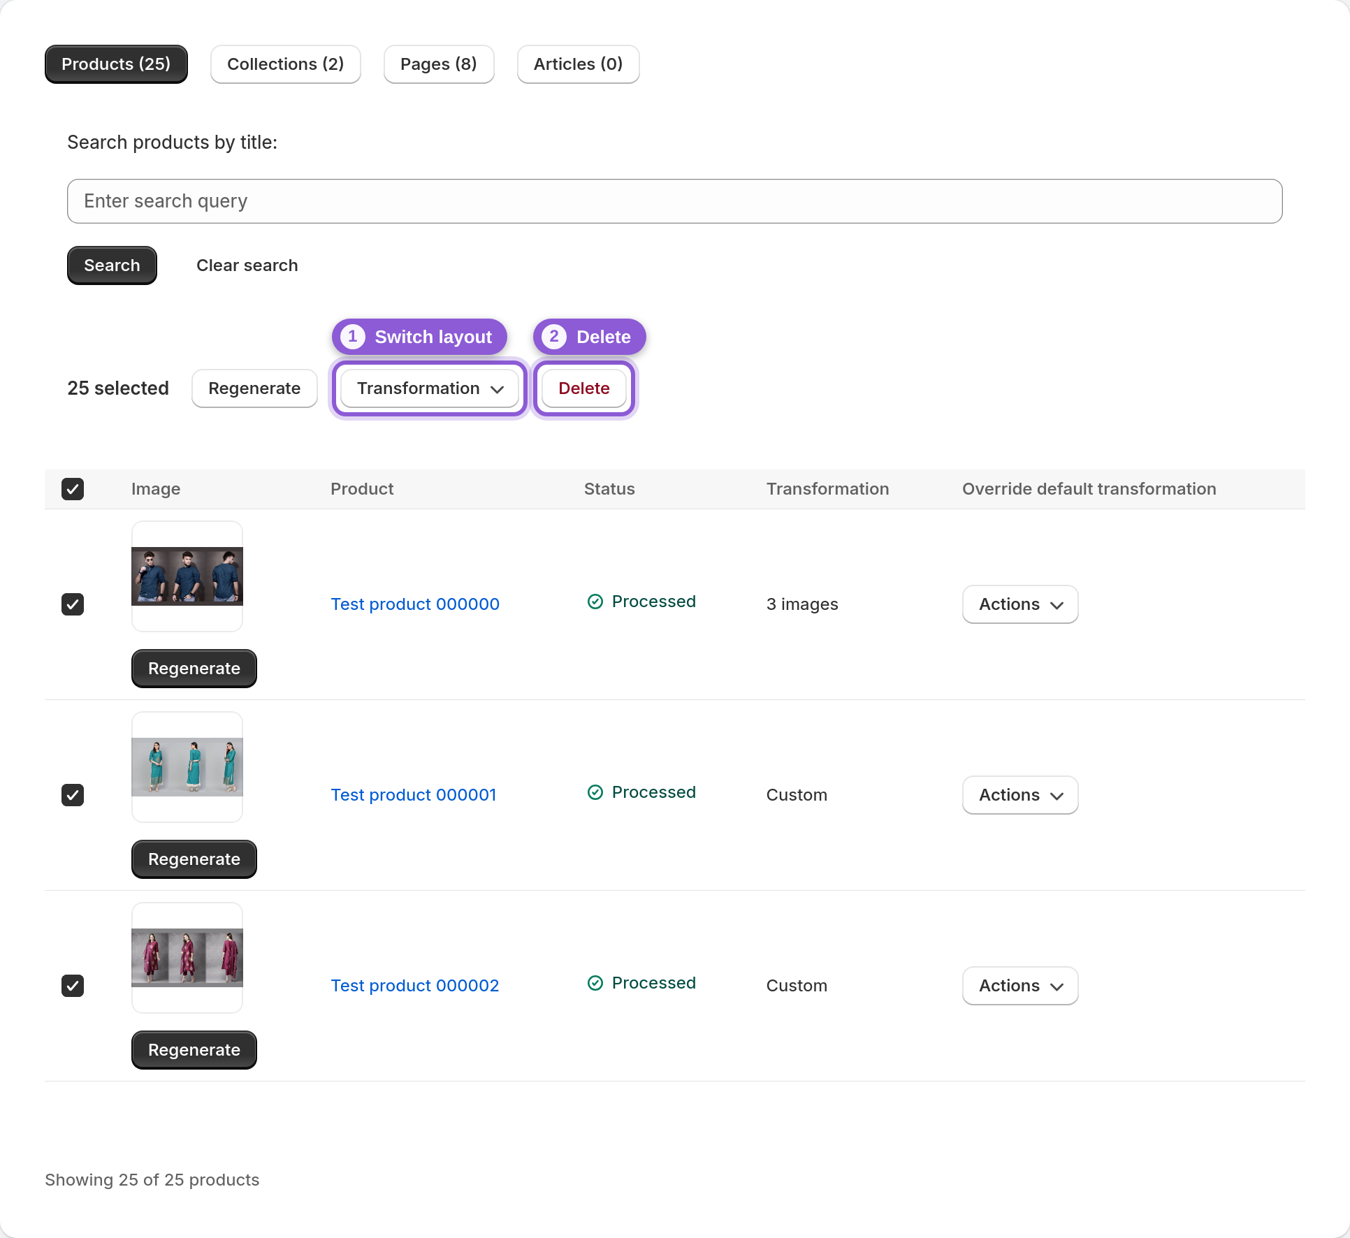This screenshot has height=1238, width=1350.
Task: Open the Test product 000000 link
Action: (x=415, y=604)
